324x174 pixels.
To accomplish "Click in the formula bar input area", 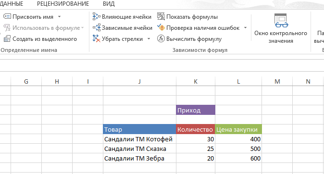I will pos(162,65).
